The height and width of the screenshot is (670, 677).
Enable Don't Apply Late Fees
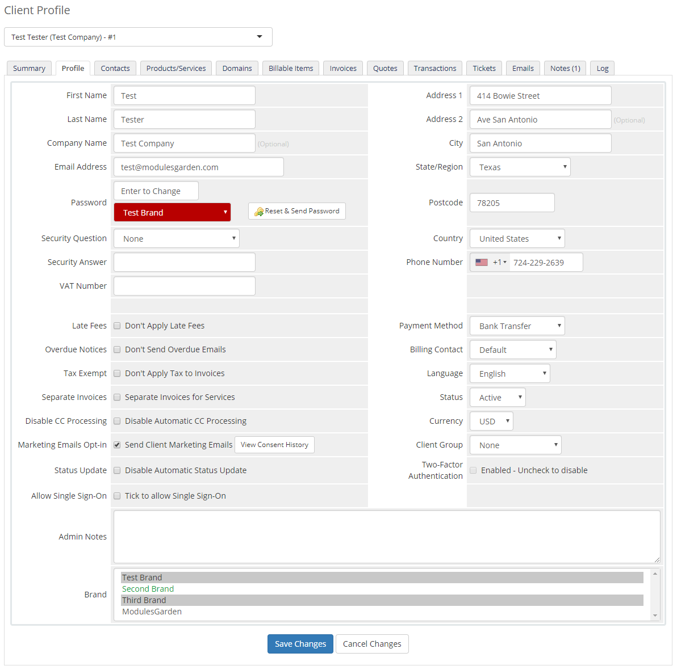click(x=117, y=326)
